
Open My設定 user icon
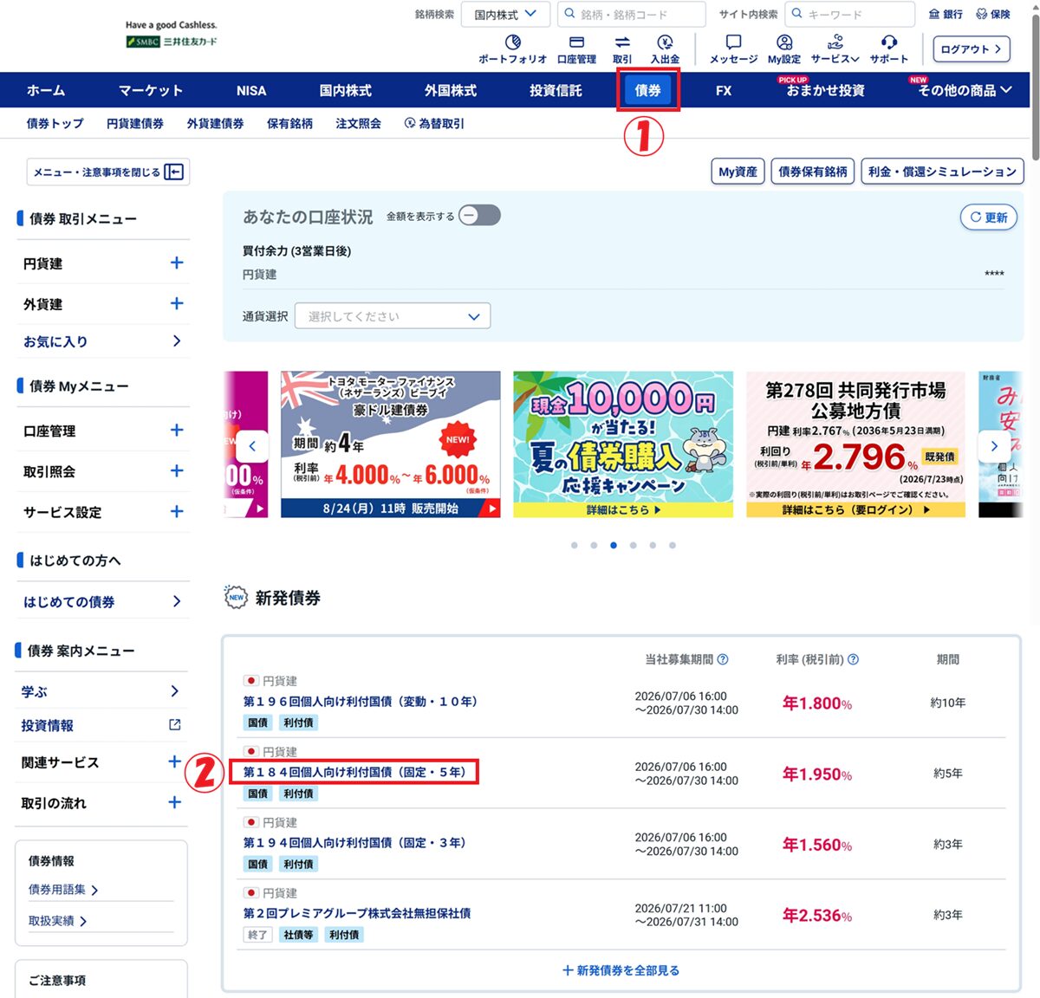point(784,42)
